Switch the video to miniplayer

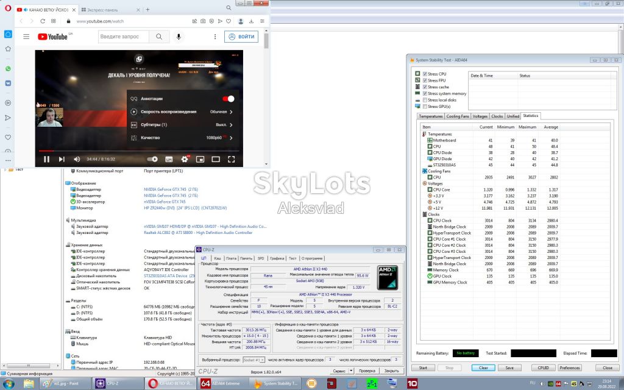(x=200, y=159)
